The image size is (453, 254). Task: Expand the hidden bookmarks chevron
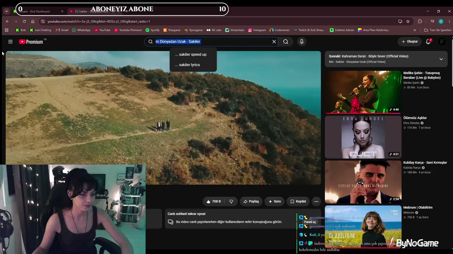(x=415, y=30)
